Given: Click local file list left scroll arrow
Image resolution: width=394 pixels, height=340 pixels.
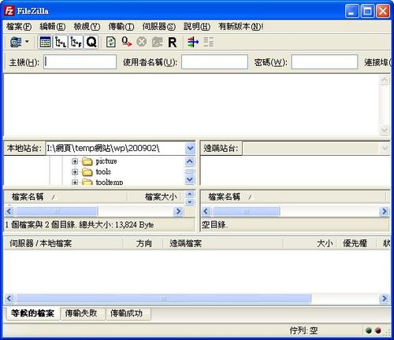Looking at the screenshot, I should tap(9, 211).
